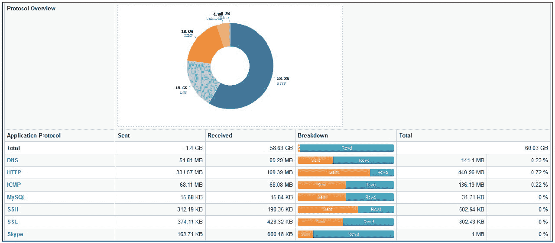
Task: Click the Rcvd bar in DNS row
Action: click(x=364, y=160)
